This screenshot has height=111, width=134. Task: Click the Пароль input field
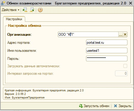(107, 59)
